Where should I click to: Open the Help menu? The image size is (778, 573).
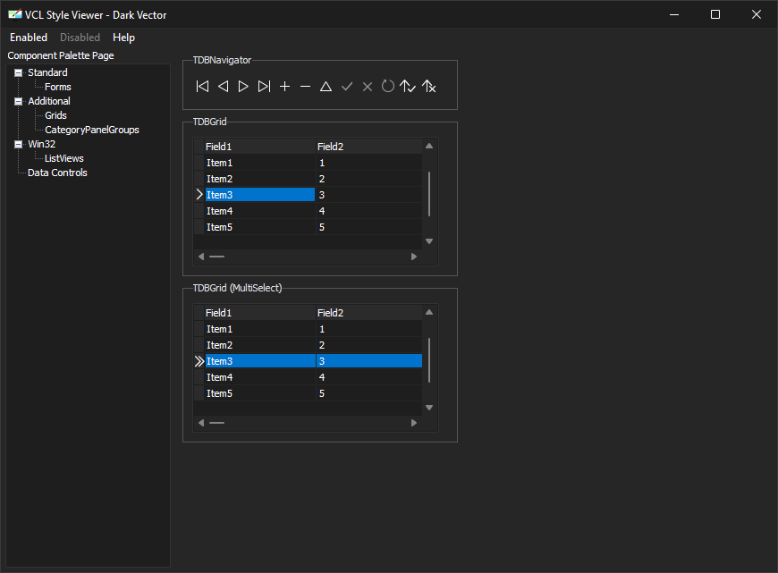pos(123,38)
